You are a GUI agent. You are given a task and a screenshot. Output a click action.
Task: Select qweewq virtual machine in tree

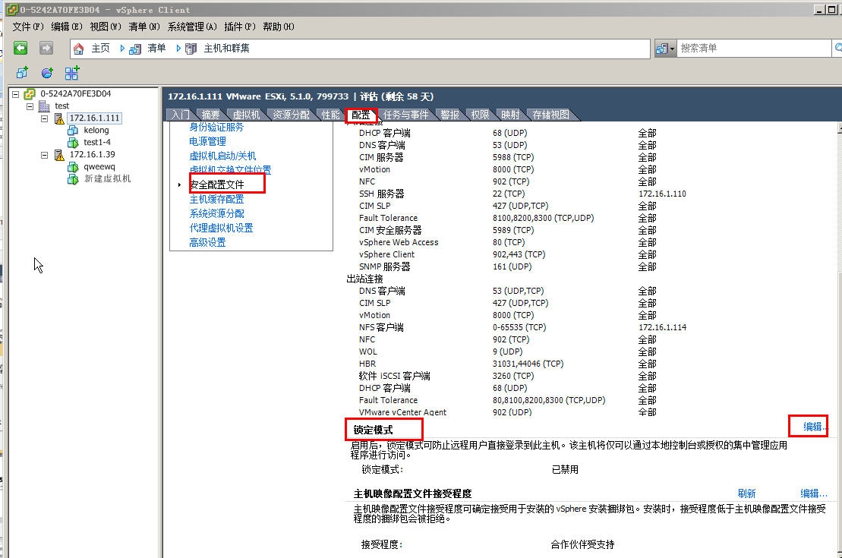(x=99, y=167)
